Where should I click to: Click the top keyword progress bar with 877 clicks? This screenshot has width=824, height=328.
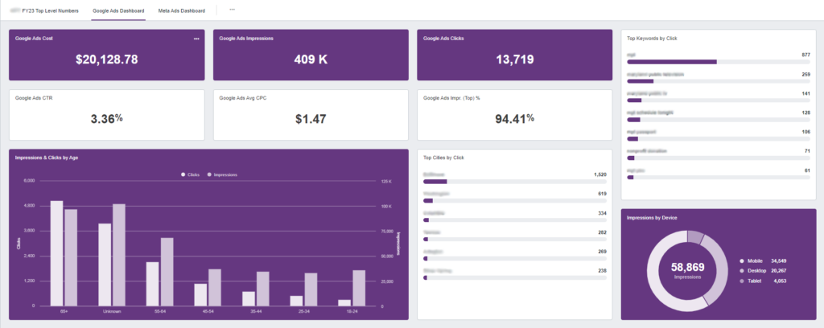[x=719, y=62]
